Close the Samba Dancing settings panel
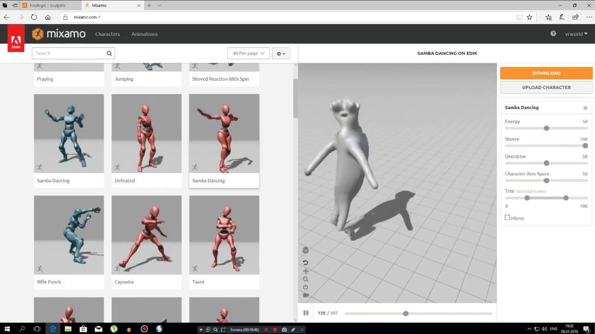 [585, 108]
